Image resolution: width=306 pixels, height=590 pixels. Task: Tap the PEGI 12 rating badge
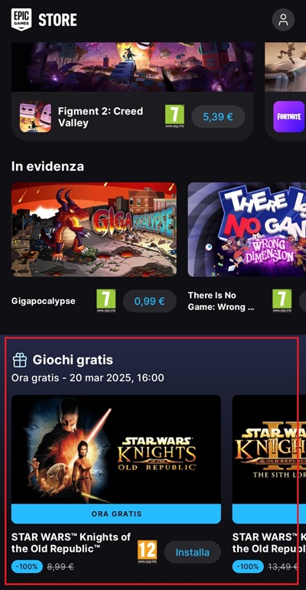pos(147,552)
